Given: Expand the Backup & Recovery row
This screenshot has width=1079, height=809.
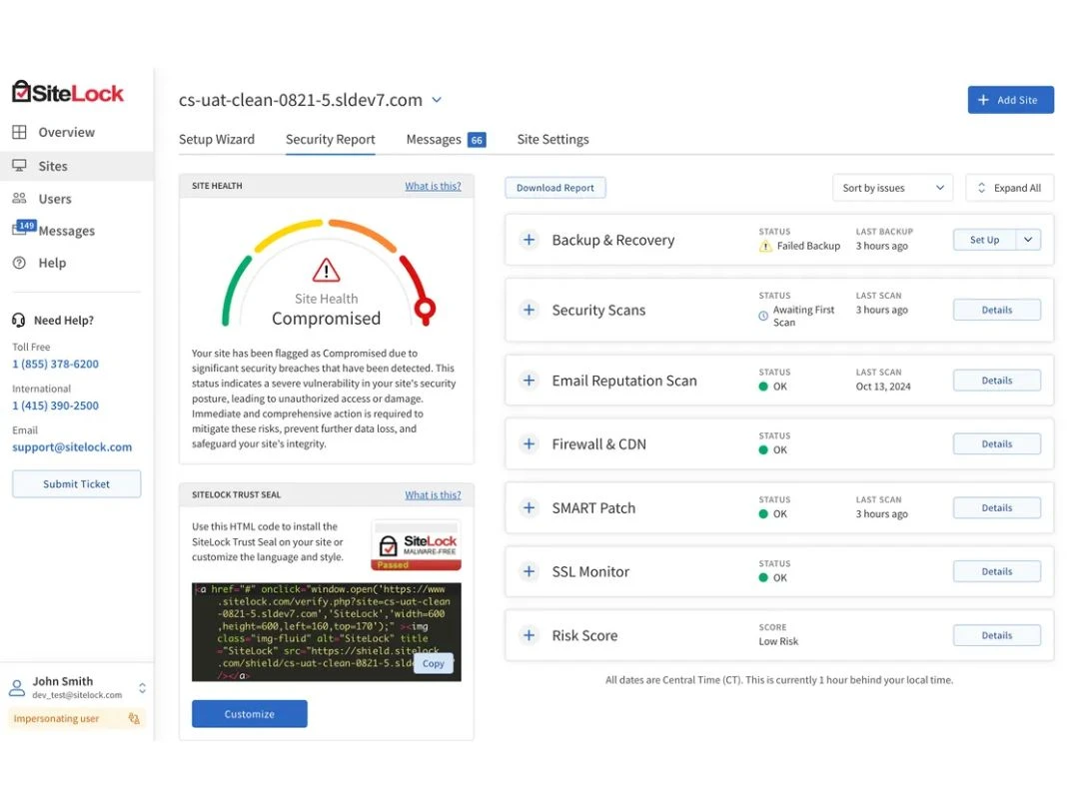Looking at the screenshot, I should pos(529,240).
